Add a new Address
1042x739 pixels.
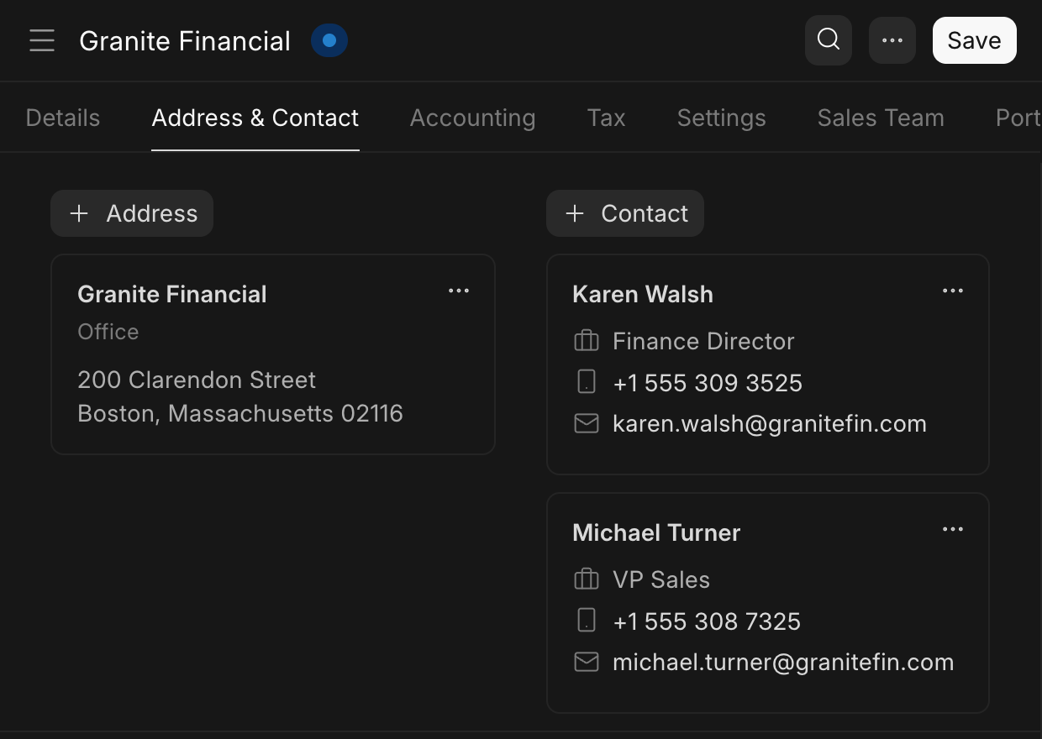(x=132, y=213)
